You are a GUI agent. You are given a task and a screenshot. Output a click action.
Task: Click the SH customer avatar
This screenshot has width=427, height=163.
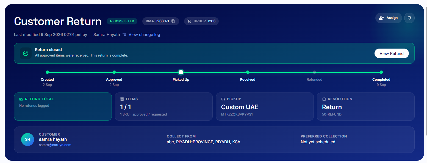tap(27, 139)
